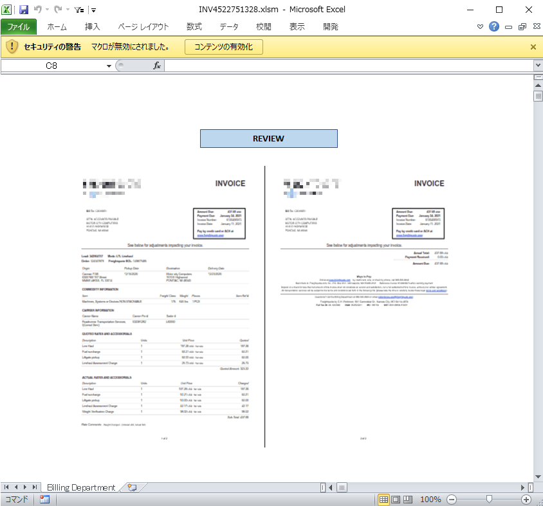The image size is (543, 506).
Task: Click the vertical scroll up arrow
Action: (x=538, y=85)
